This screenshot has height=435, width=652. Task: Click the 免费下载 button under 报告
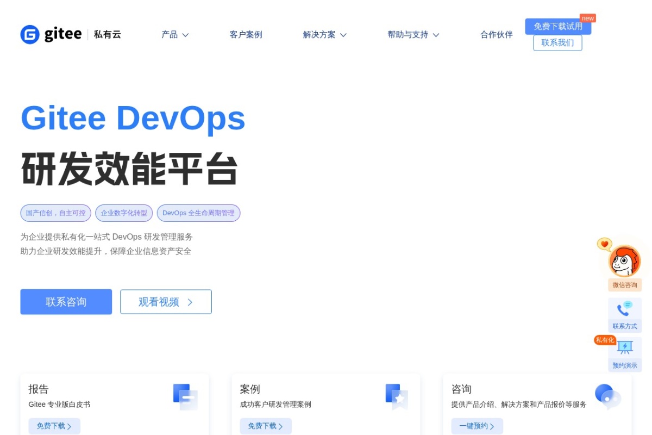[x=54, y=426]
